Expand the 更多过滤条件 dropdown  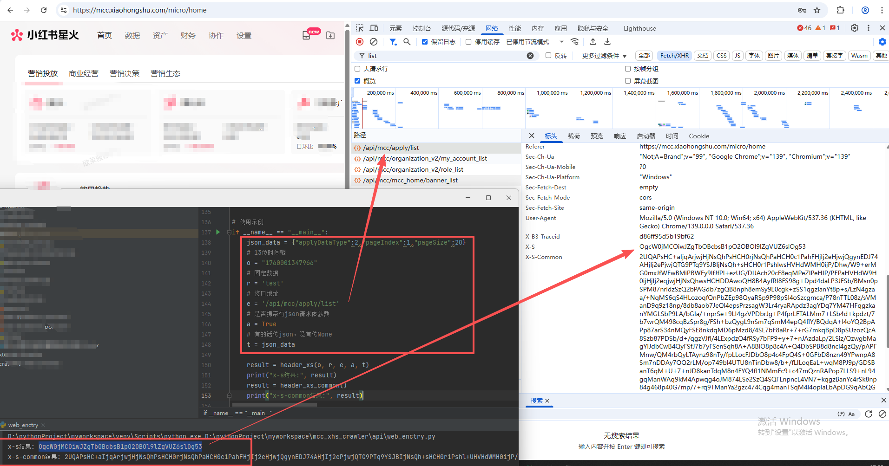pos(604,56)
